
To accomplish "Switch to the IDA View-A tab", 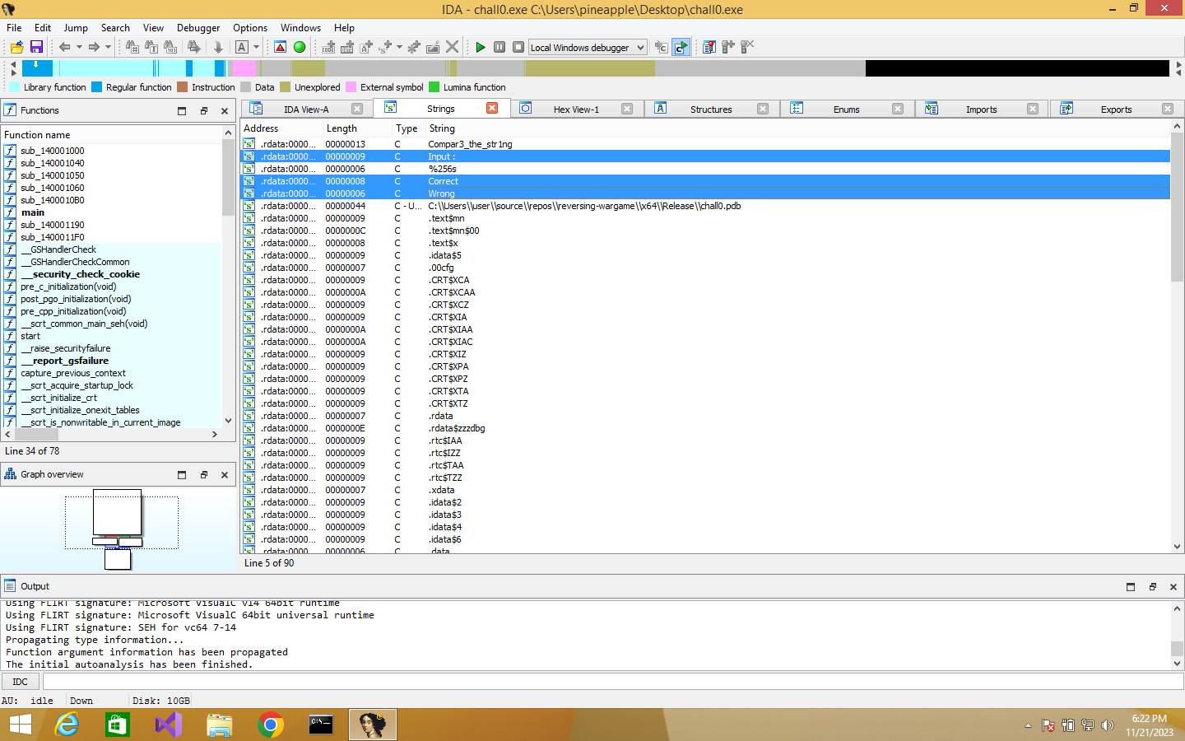I will pos(305,109).
